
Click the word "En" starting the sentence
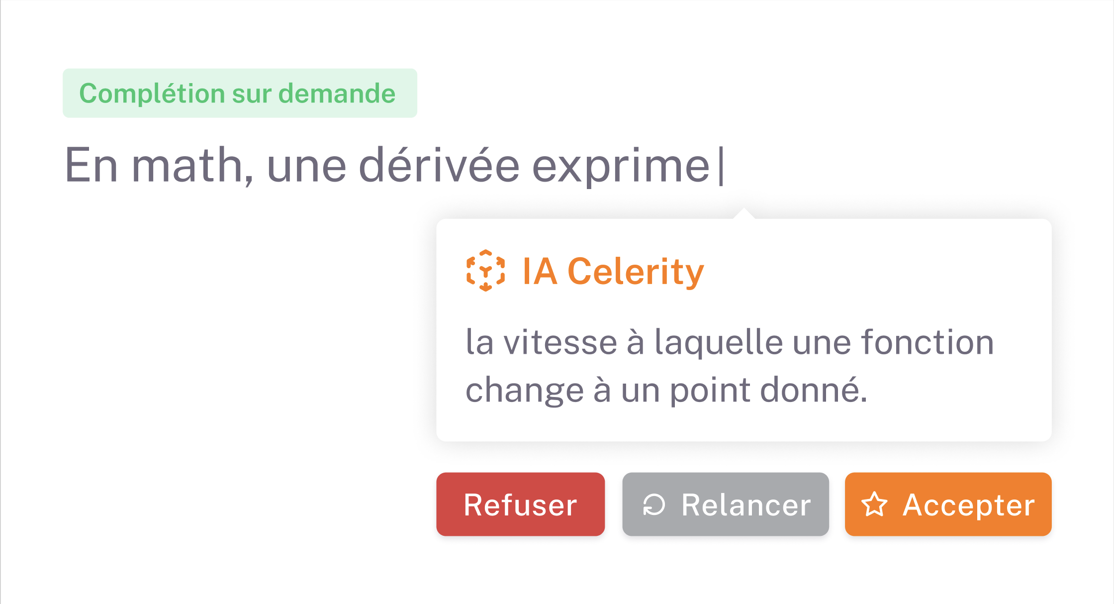pyautogui.click(x=91, y=166)
